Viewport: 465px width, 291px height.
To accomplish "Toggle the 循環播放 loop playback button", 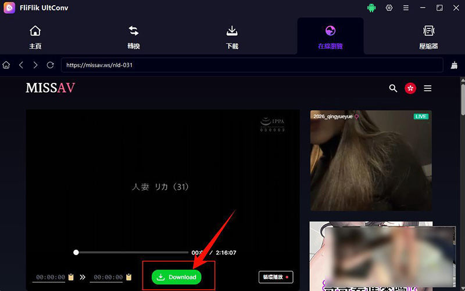I will pos(276,277).
